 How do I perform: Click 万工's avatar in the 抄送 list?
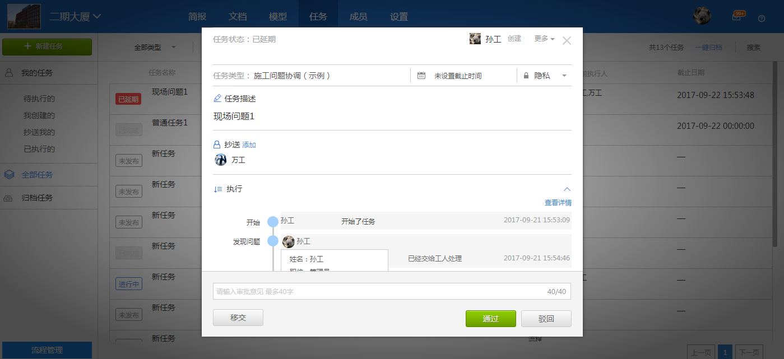coord(221,160)
